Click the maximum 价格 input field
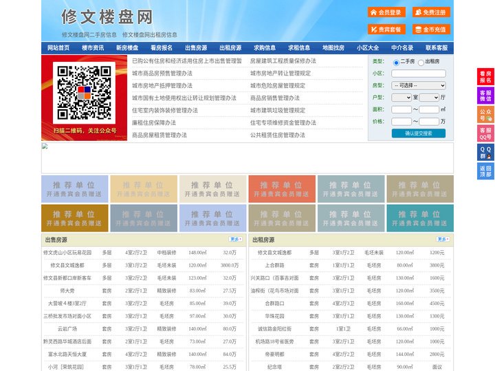This screenshot has height=371, width=495. click(x=429, y=122)
